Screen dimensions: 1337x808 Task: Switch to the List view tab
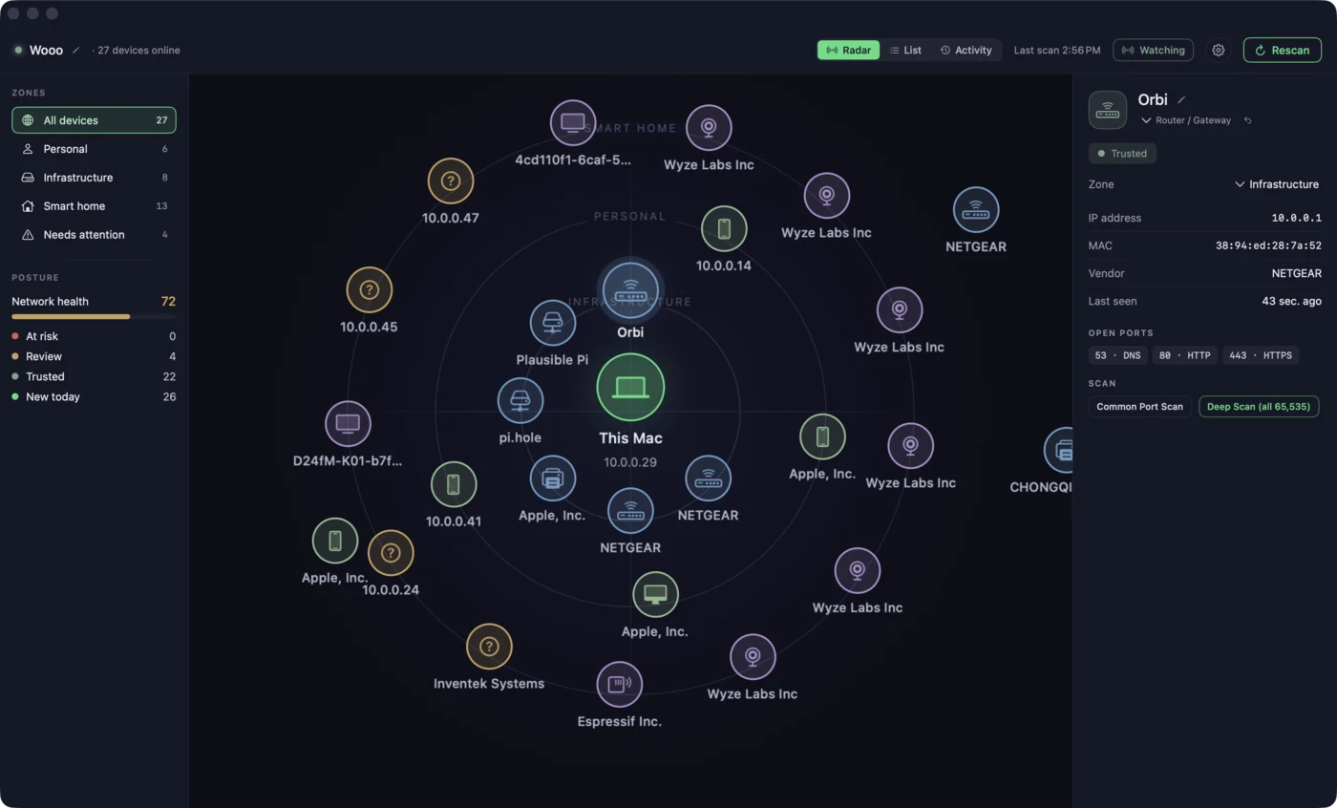[905, 50]
